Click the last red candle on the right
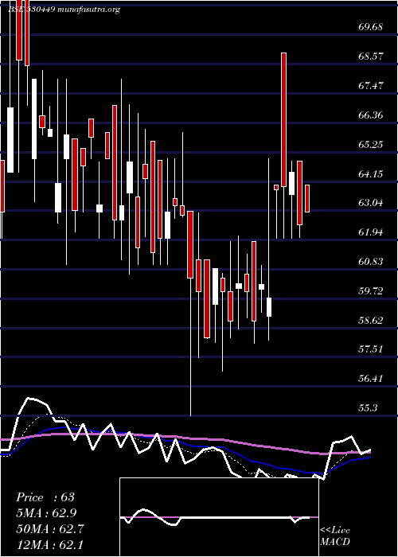The image size is (398, 557). (307, 199)
